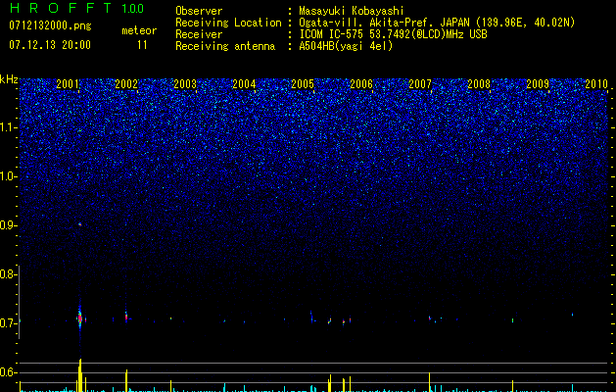Click the yellow intensity bar at 2007
Image resolution: width=616 pixels, height=392 pixels.
[429, 382]
